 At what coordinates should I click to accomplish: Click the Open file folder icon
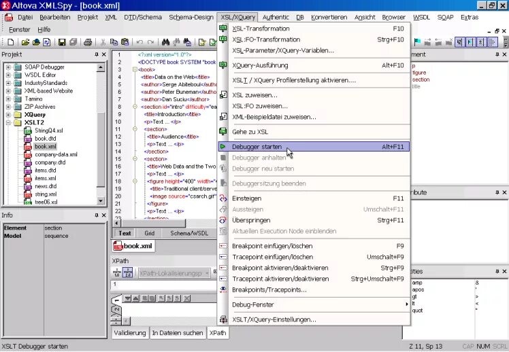[25, 42]
